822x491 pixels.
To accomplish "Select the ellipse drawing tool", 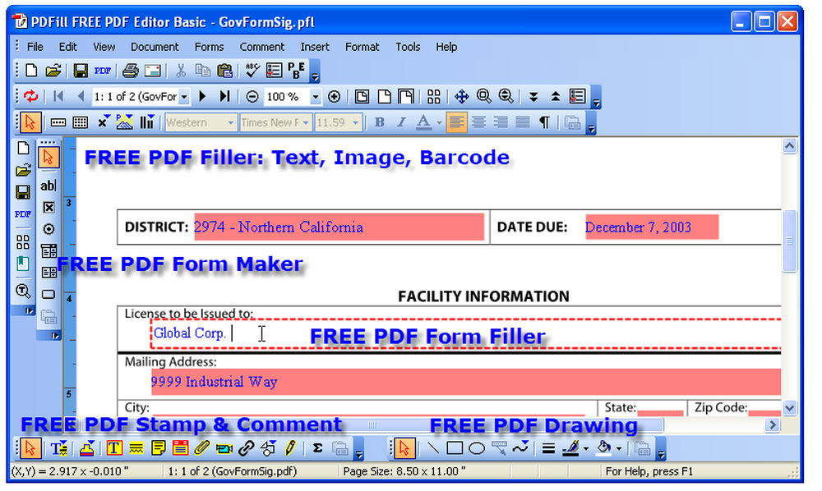I will coord(476,448).
